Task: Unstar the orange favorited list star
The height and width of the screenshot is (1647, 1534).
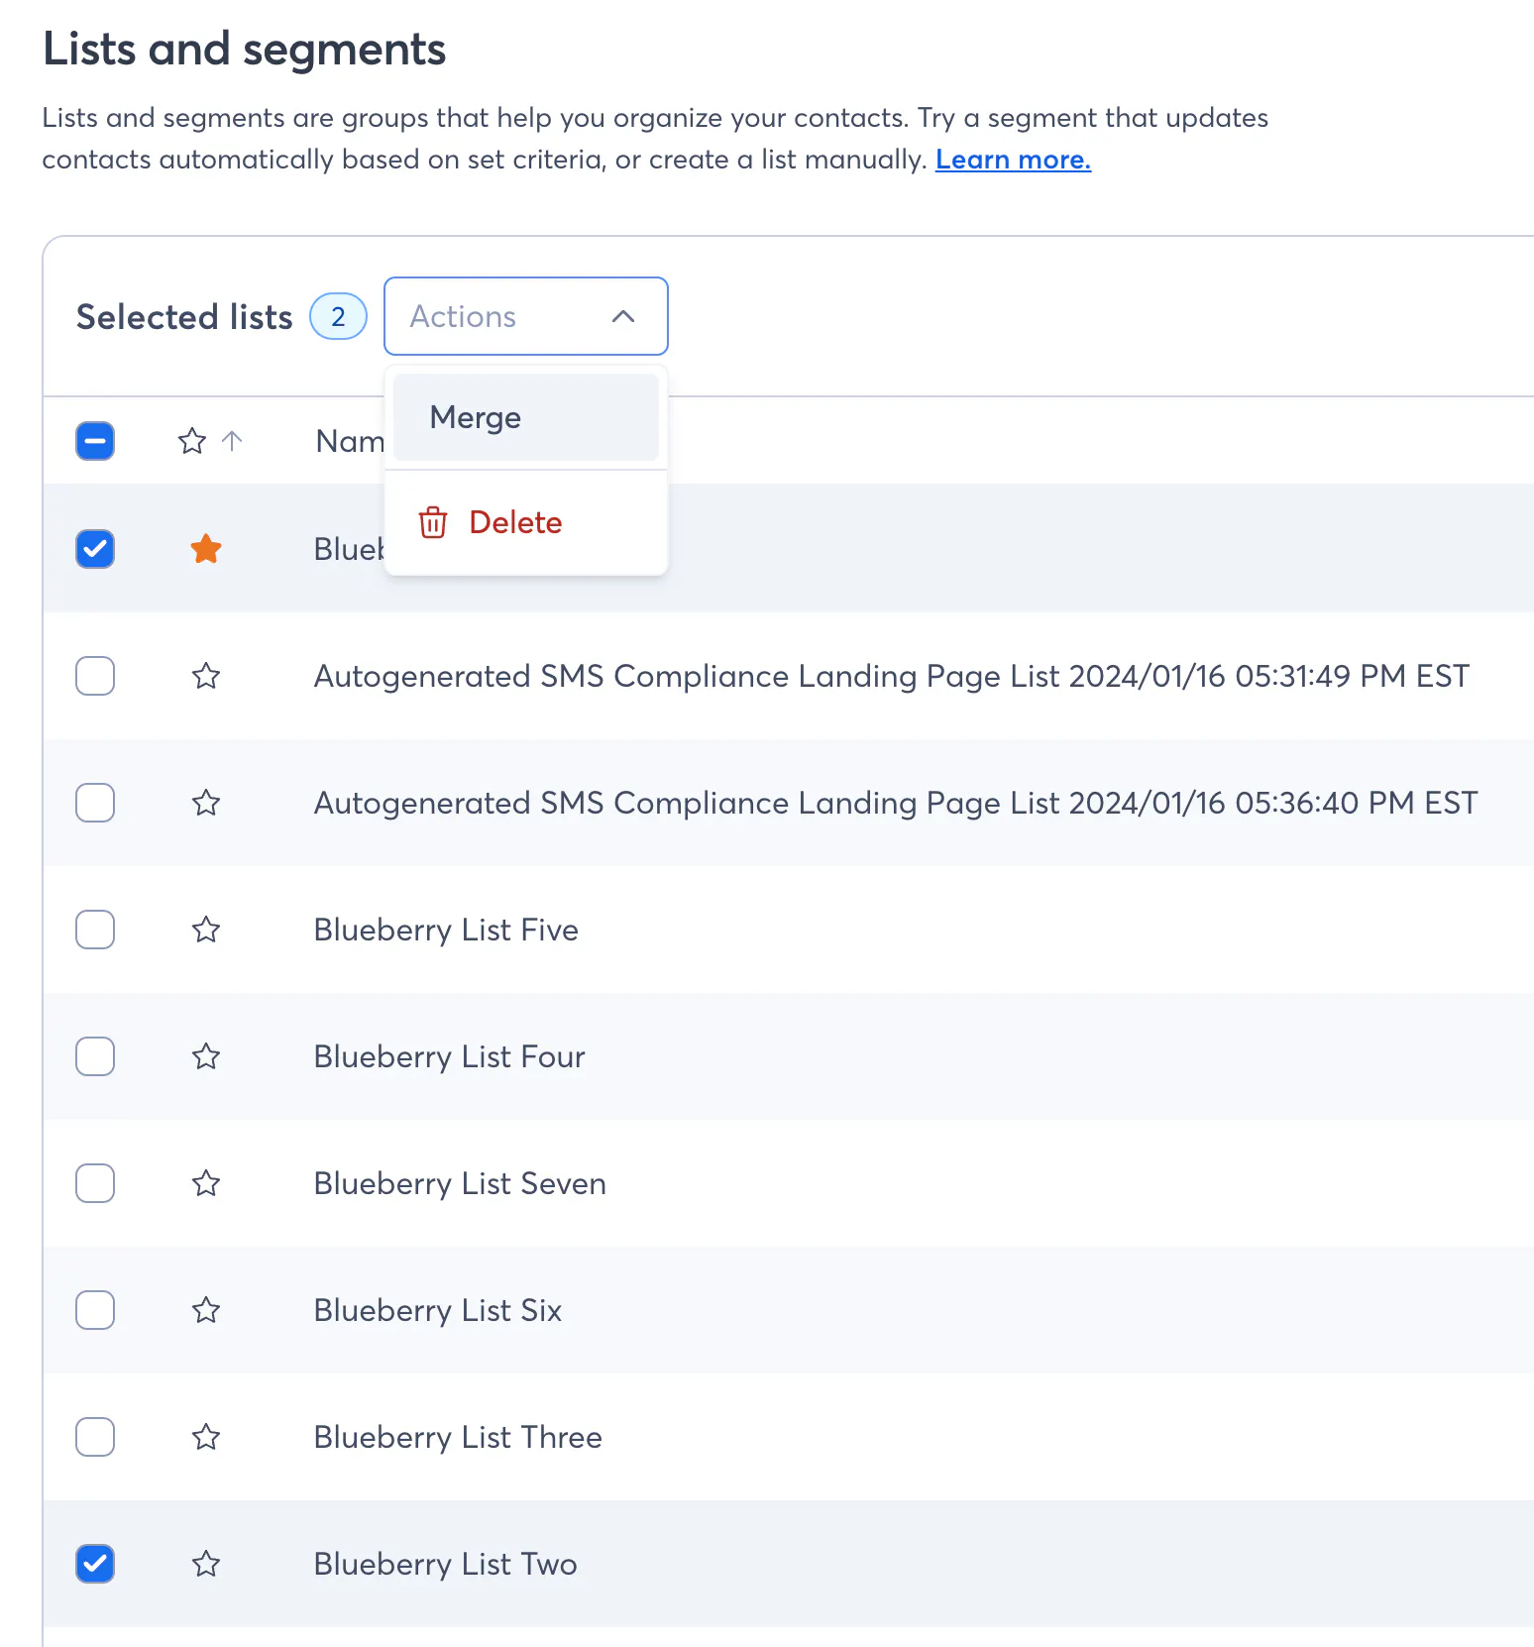Action: click(x=206, y=549)
